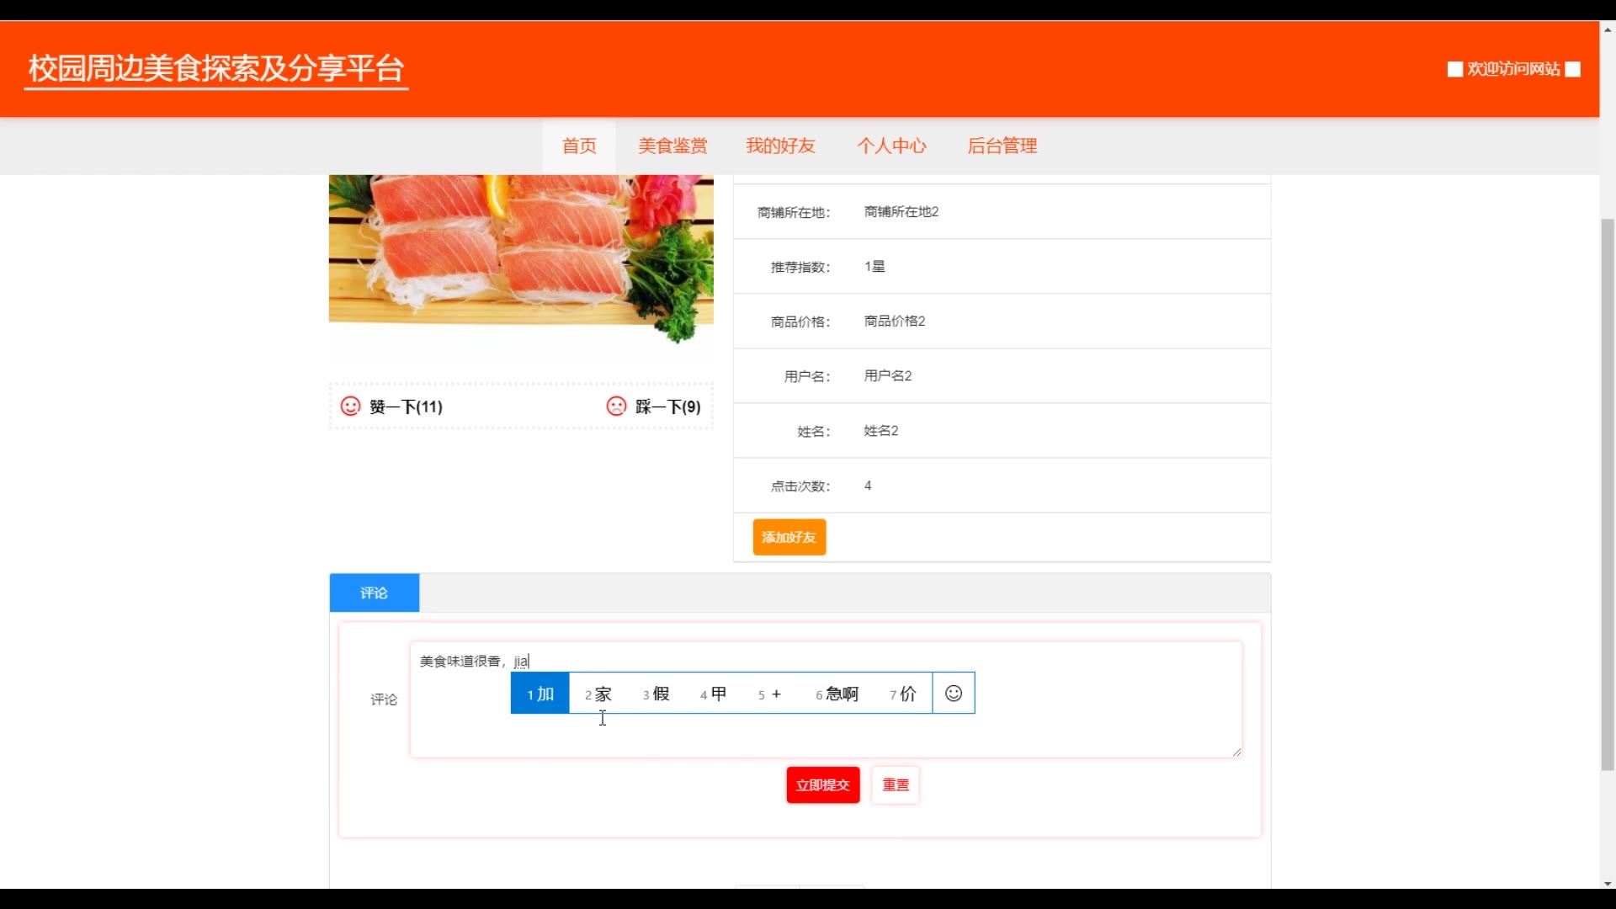
Task: Open 我的好友 page
Action: click(x=780, y=146)
